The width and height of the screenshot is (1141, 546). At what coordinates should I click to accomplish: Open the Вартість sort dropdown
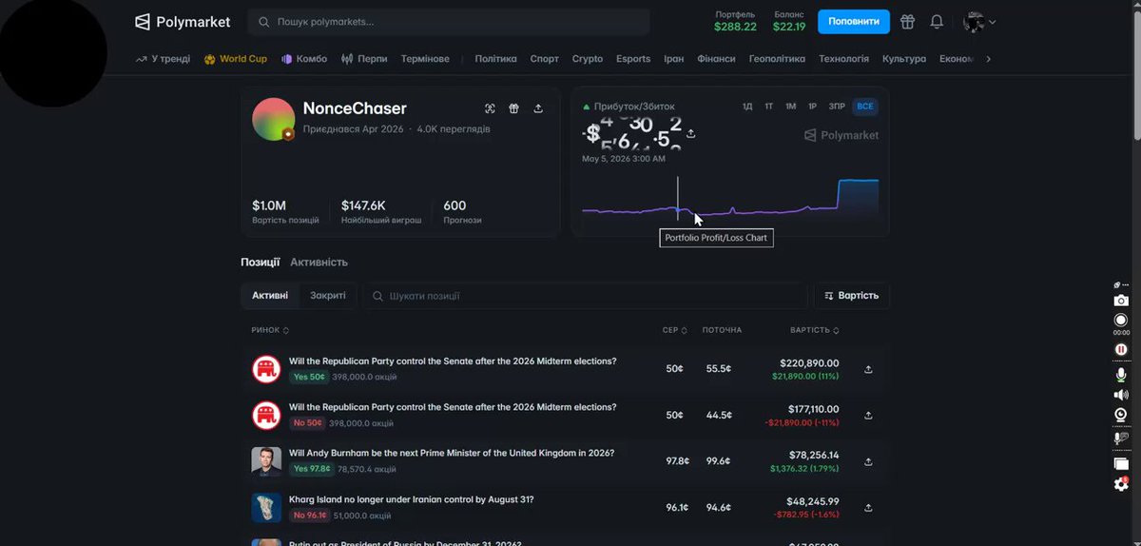pos(852,296)
